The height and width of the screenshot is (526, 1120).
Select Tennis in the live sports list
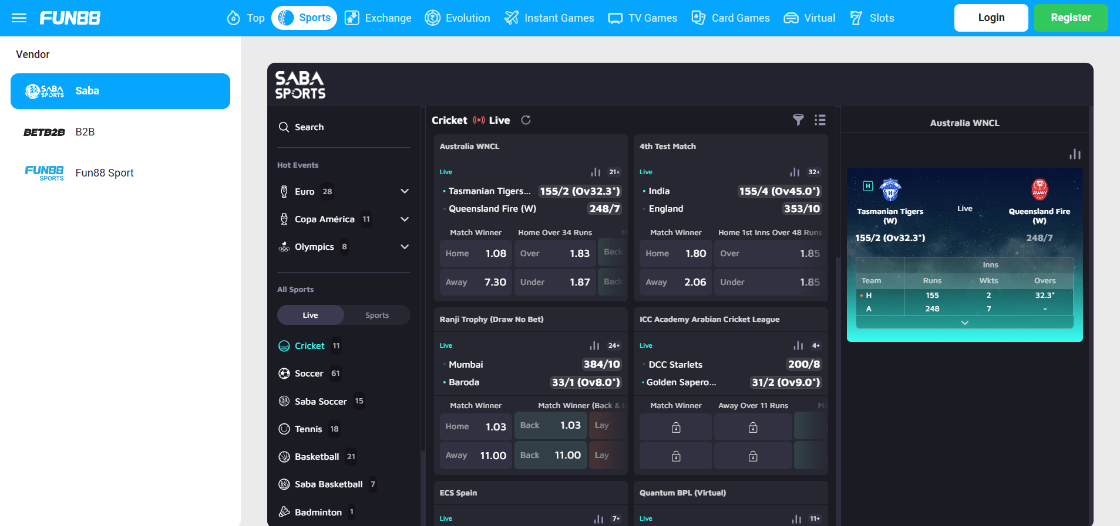pyautogui.click(x=308, y=429)
